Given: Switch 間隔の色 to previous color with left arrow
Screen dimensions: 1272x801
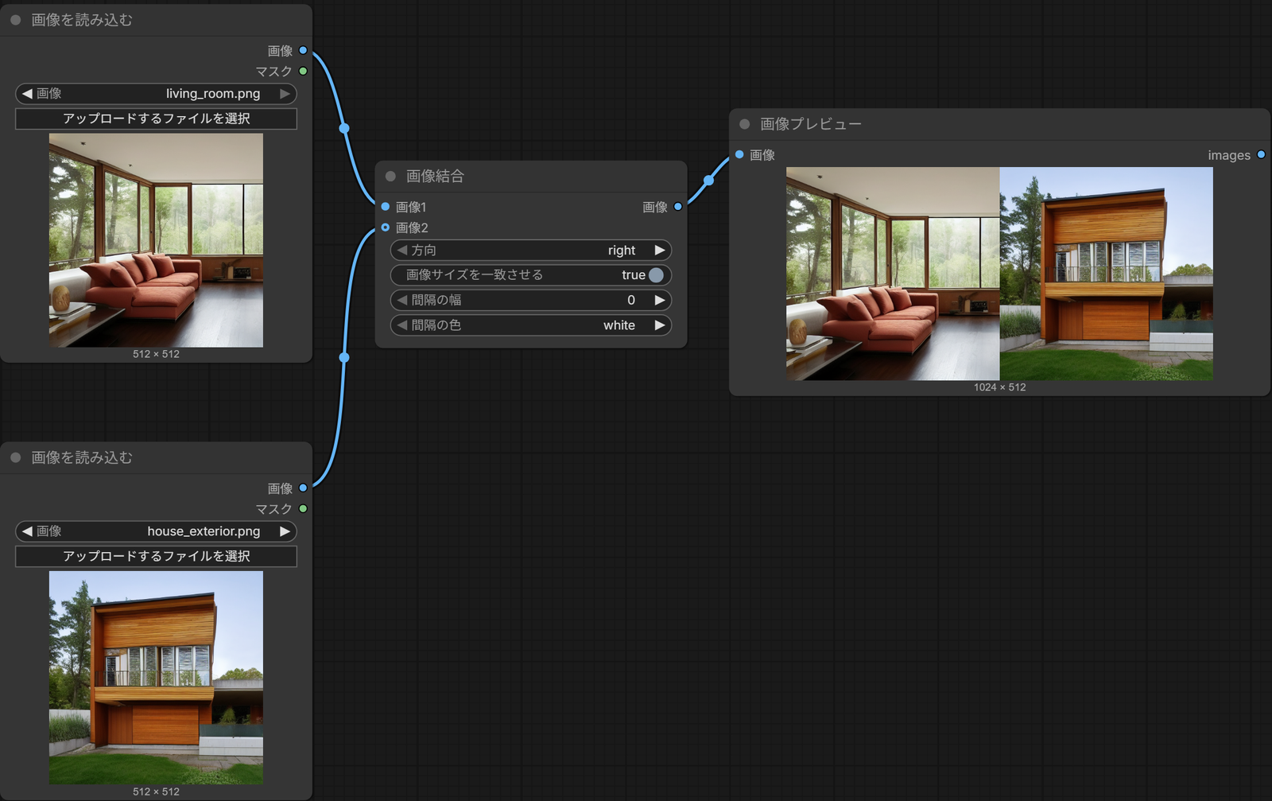Looking at the screenshot, I should [402, 325].
